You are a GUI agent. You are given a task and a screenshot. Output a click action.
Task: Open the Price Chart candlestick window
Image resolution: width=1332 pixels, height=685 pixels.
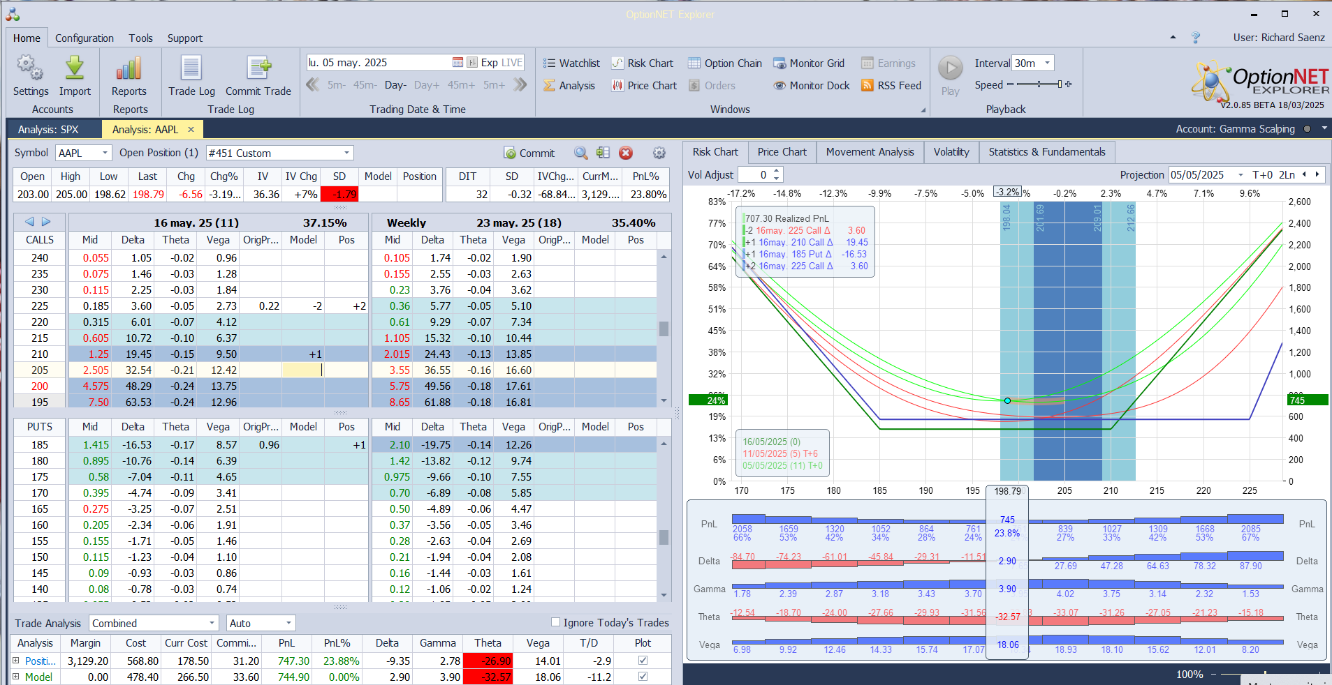coord(644,85)
